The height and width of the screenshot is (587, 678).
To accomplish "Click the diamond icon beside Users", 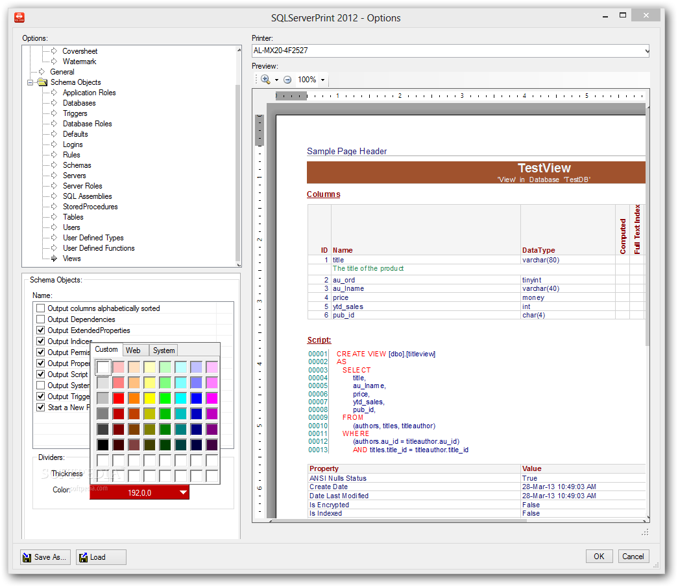I will 54,227.
